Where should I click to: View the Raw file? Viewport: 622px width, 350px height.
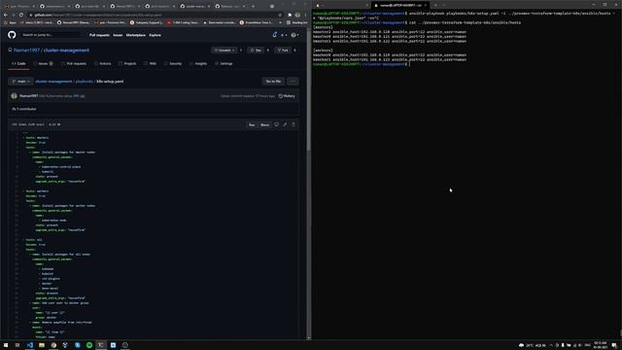click(252, 124)
